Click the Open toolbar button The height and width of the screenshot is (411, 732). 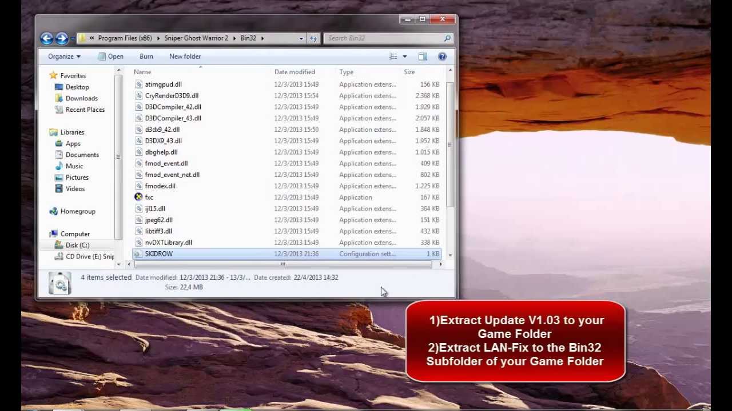[110, 57]
